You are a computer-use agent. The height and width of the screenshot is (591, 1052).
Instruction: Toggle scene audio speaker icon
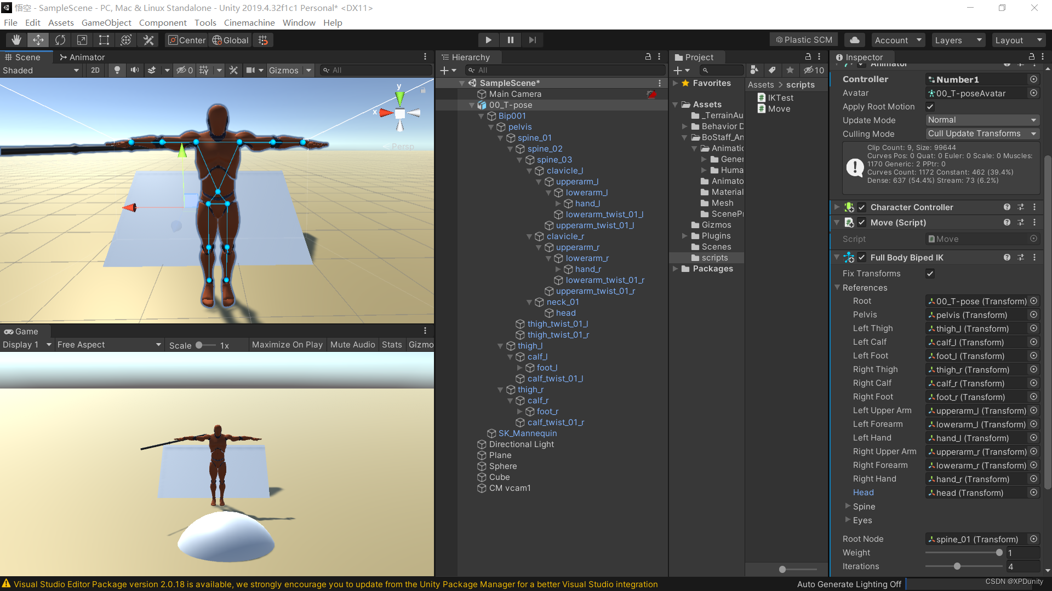coord(134,70)
